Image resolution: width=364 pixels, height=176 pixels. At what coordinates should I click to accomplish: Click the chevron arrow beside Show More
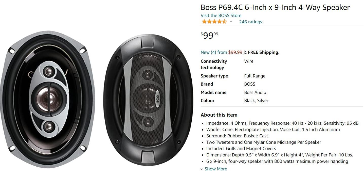pyautogui.click(x=202, y=169)
